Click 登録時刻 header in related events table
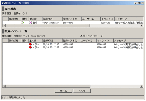The width and height of the screenshot is (146, 101). pyautogui.click(x=53, y=41)
